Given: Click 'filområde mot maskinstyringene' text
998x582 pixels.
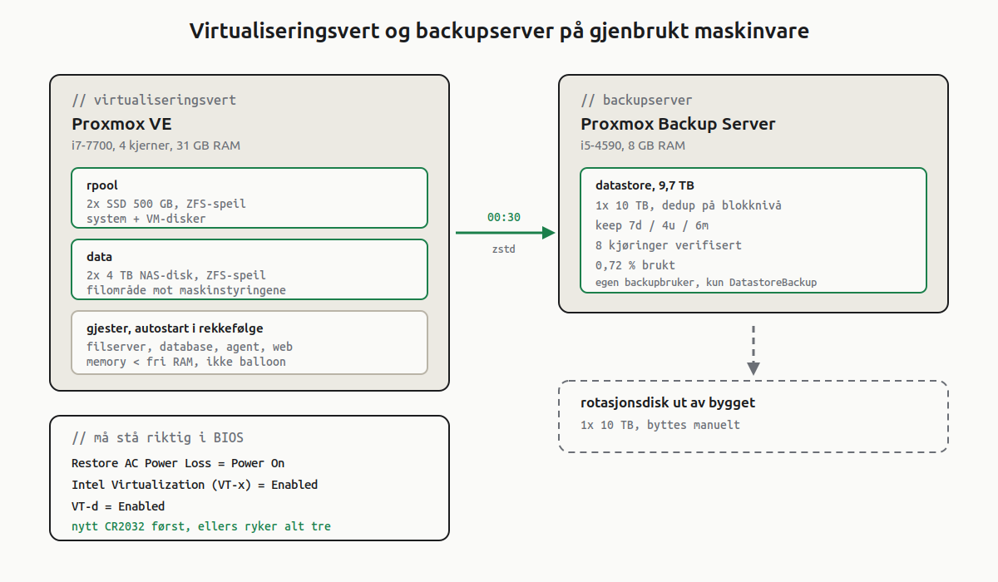Looking at the screenshot, I should tap(186, 290).
